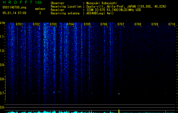Click the bright meteor echo near 0707

tap(119, 94)
